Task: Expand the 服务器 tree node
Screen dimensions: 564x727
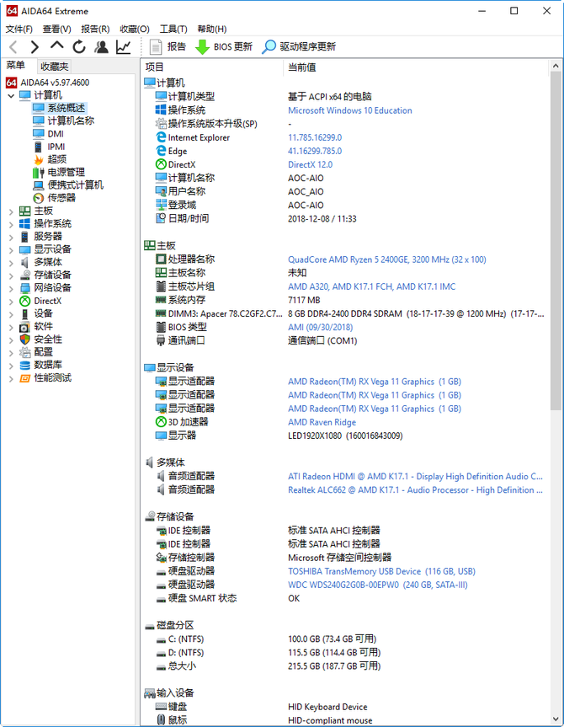Action: pyautogui.click(x=11, y=237)
